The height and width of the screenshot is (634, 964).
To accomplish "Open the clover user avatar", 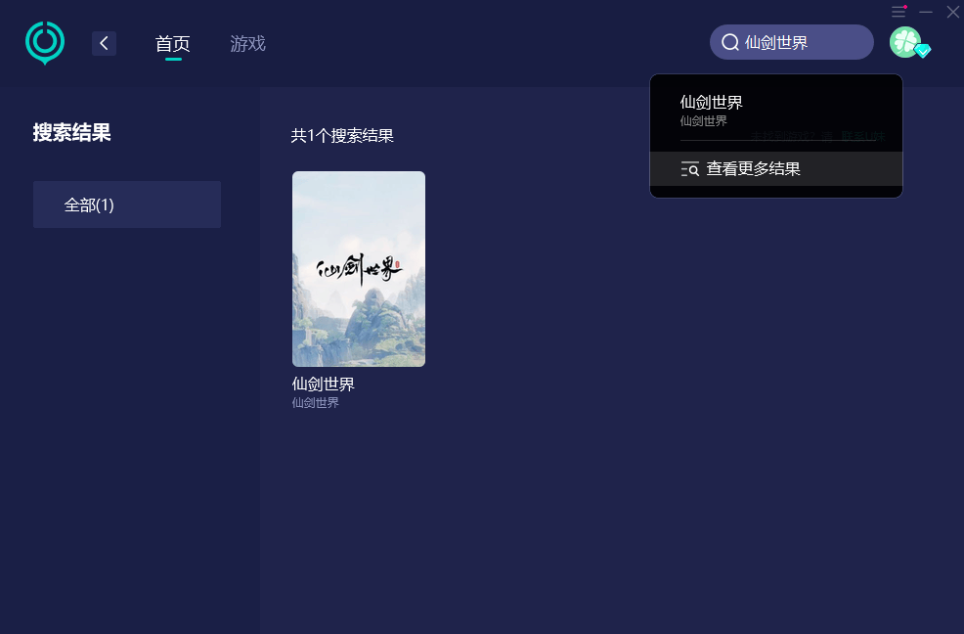I will [x=905, y=42].
